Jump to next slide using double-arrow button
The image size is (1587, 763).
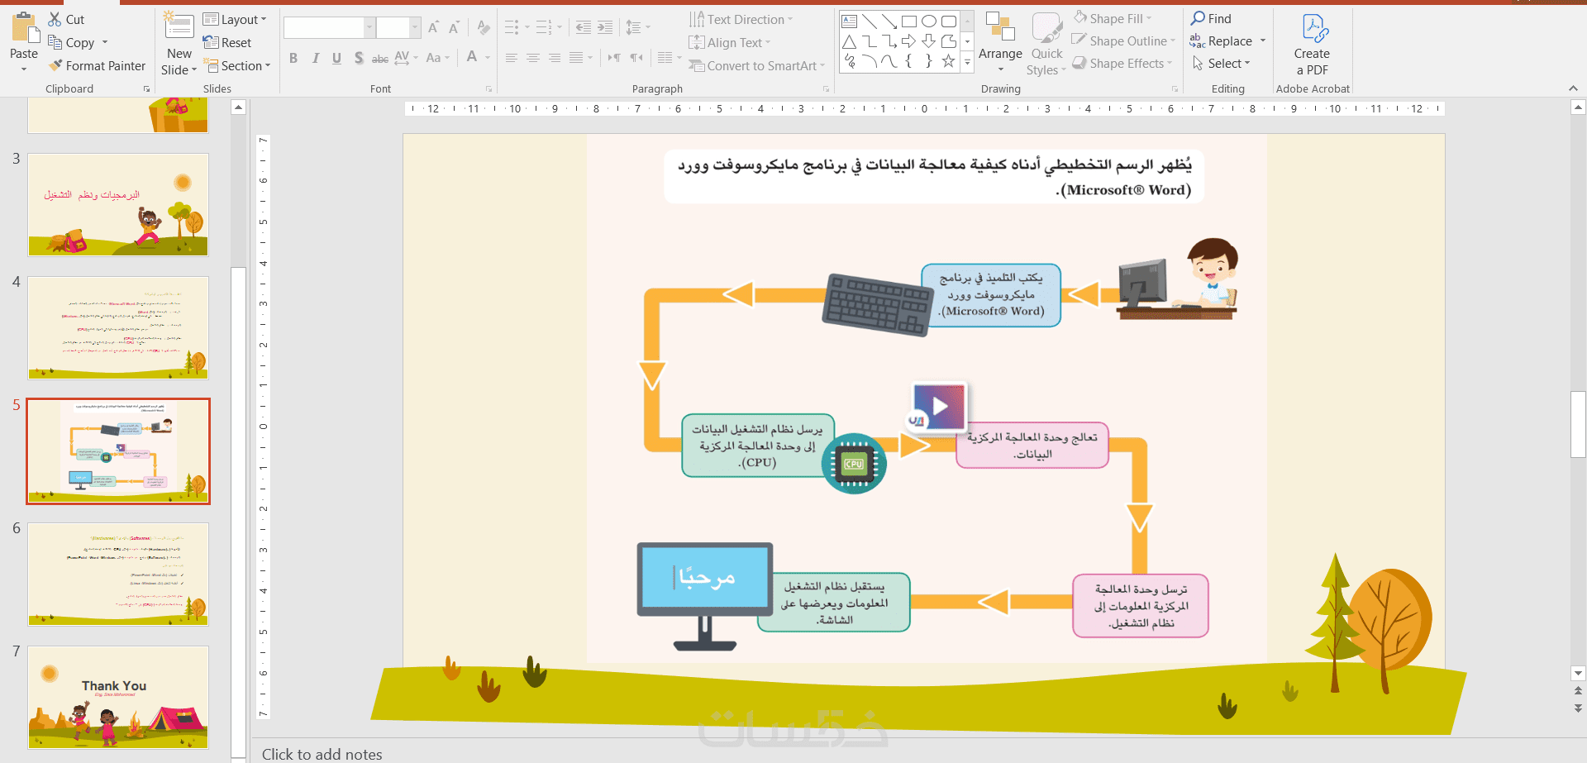point(1578,708)
